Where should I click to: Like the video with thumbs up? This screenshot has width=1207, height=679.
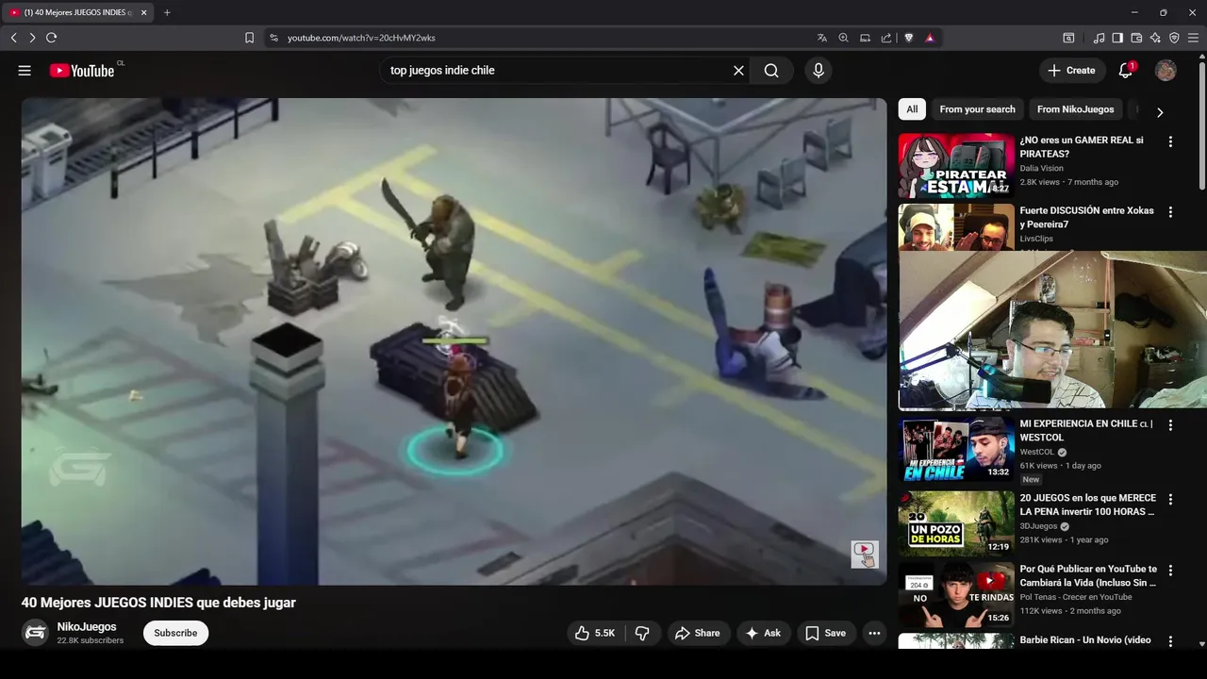coord(595,634)
